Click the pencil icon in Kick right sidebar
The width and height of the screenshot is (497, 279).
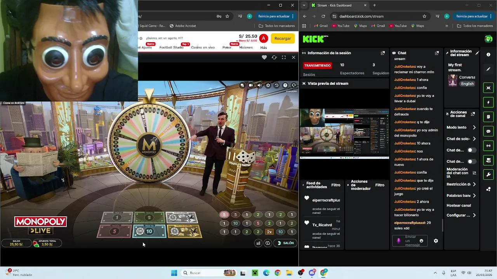(x=488, y=69)
